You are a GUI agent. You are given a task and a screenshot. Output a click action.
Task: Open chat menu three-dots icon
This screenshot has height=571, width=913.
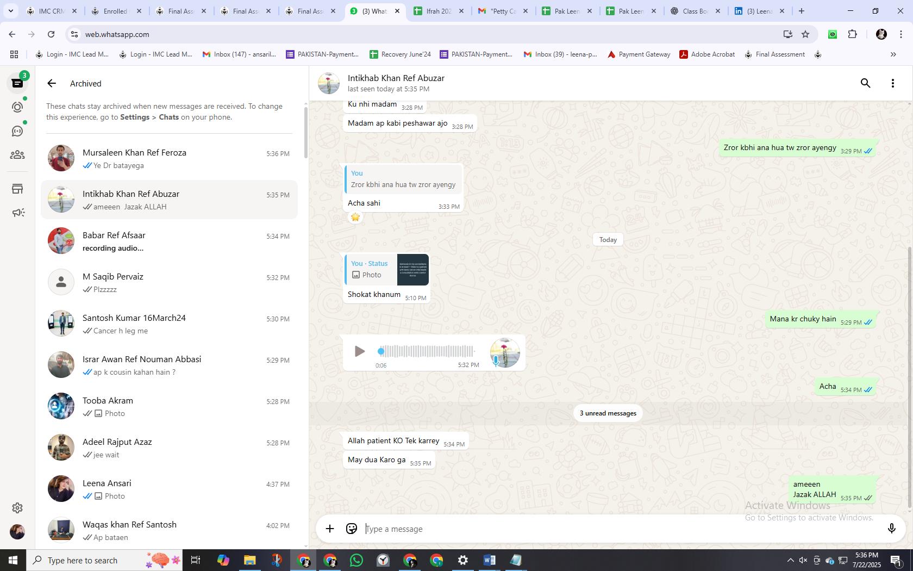(x=892, y=83)
